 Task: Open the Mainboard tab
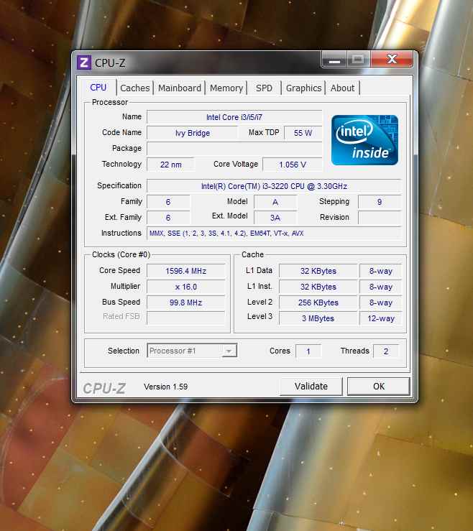(180, 88)
